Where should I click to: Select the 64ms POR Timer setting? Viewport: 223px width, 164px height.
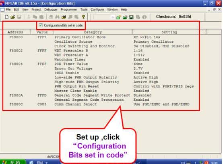click(x=138, y=64)
